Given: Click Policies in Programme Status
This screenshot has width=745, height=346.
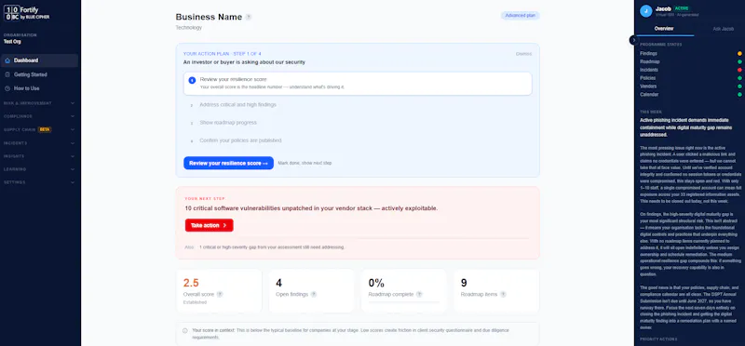Looking at the screenshot, I should 647,78.
